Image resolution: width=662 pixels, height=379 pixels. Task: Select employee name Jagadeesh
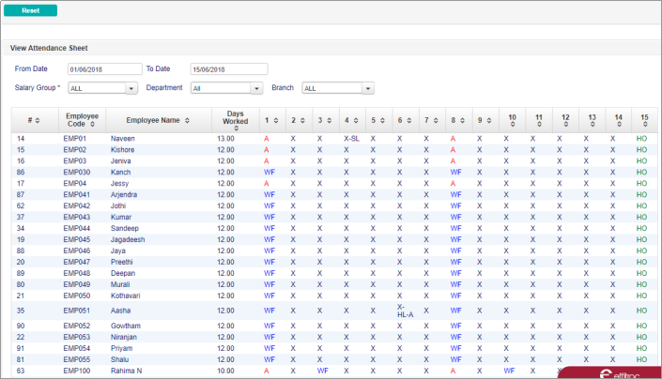(128, 240)
